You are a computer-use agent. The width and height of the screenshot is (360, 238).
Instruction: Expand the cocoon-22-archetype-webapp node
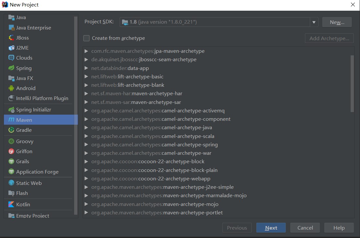(86, 178)
